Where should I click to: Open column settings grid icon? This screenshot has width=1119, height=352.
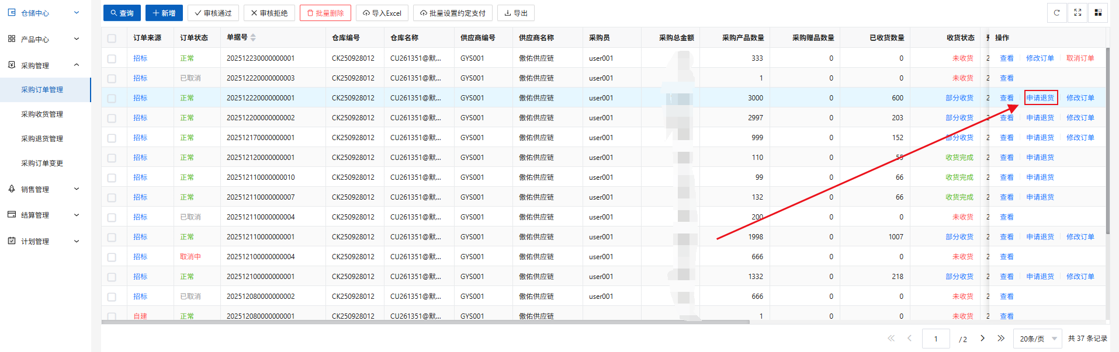1098,13
